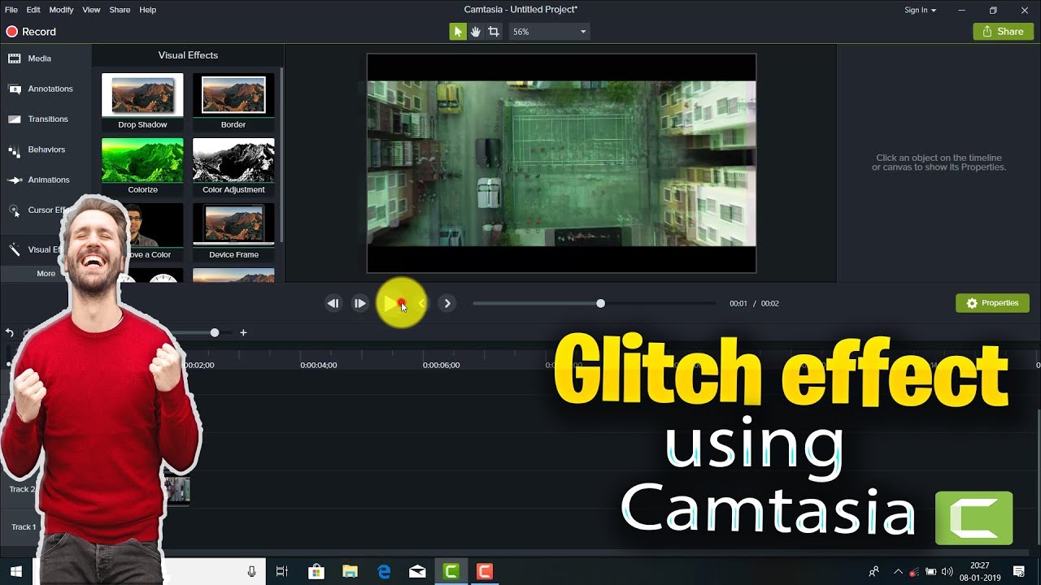Click the Annotations callout icon
This screenshot has width=1041, height=585.
tap(14, 89)
